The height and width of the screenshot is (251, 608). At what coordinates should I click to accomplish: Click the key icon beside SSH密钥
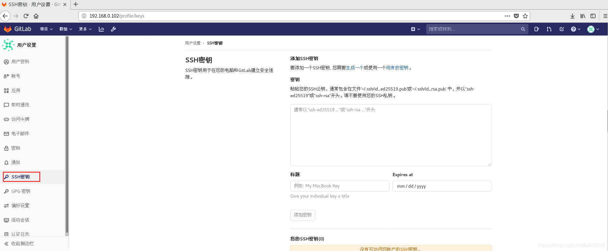coord(6,177)
